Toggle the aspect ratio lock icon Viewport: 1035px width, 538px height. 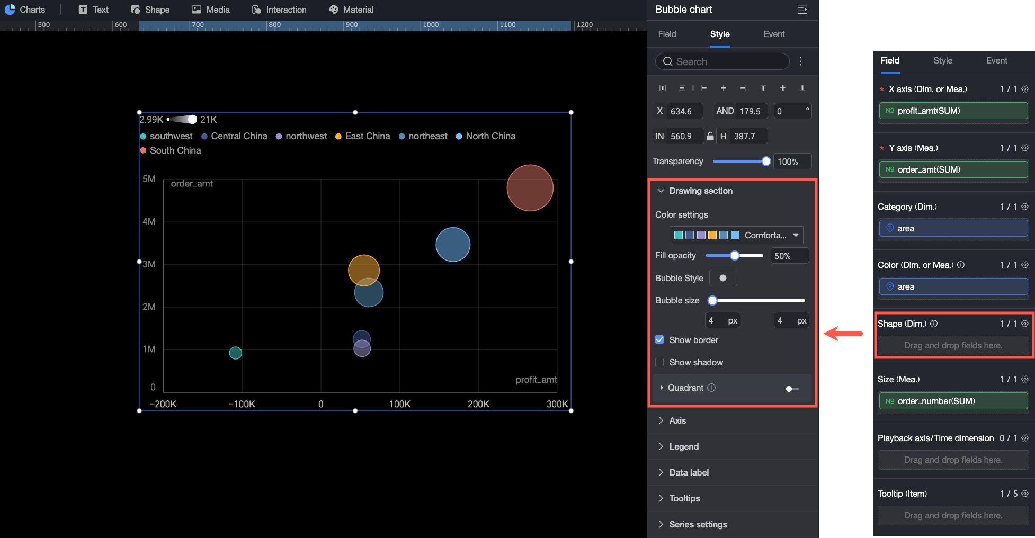[710, 136]
